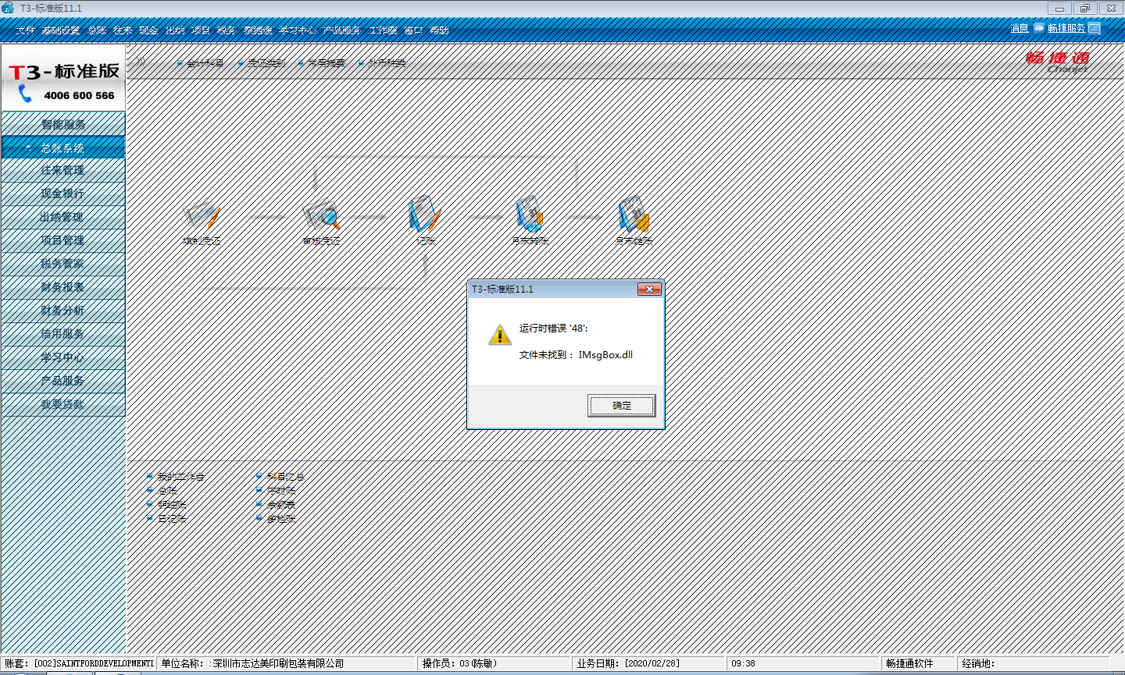Screen dimensions: 1125x675
Task: Open the 窗口 menu
Action: coord(413,30)
